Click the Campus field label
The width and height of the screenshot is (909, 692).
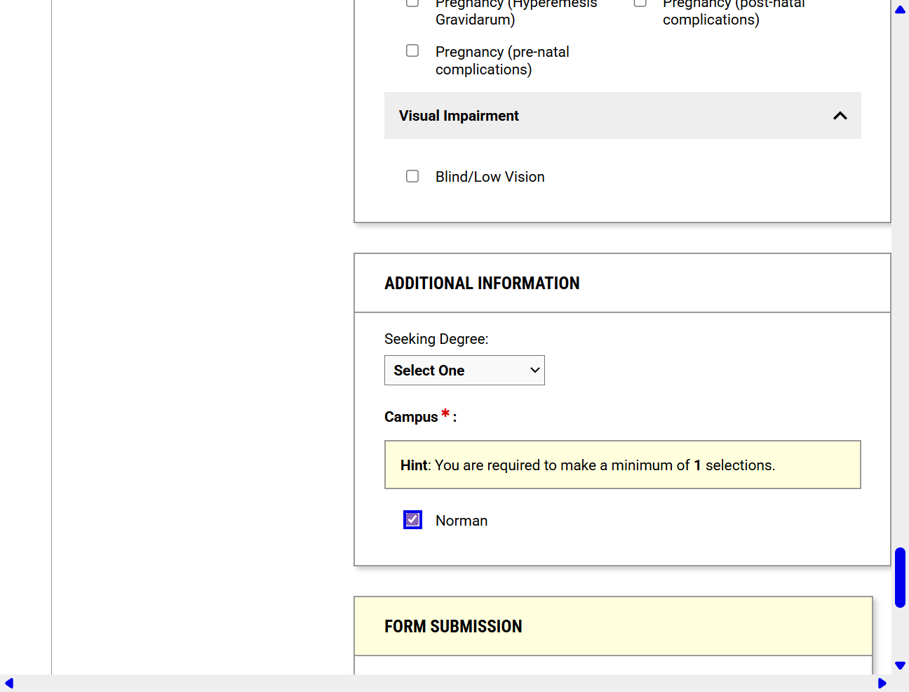(x=420, y=417)
